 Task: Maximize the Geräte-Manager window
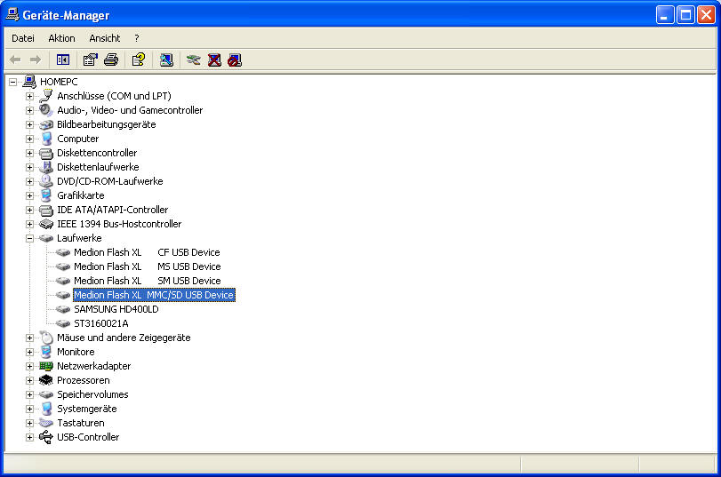click(x=685, y=15)
